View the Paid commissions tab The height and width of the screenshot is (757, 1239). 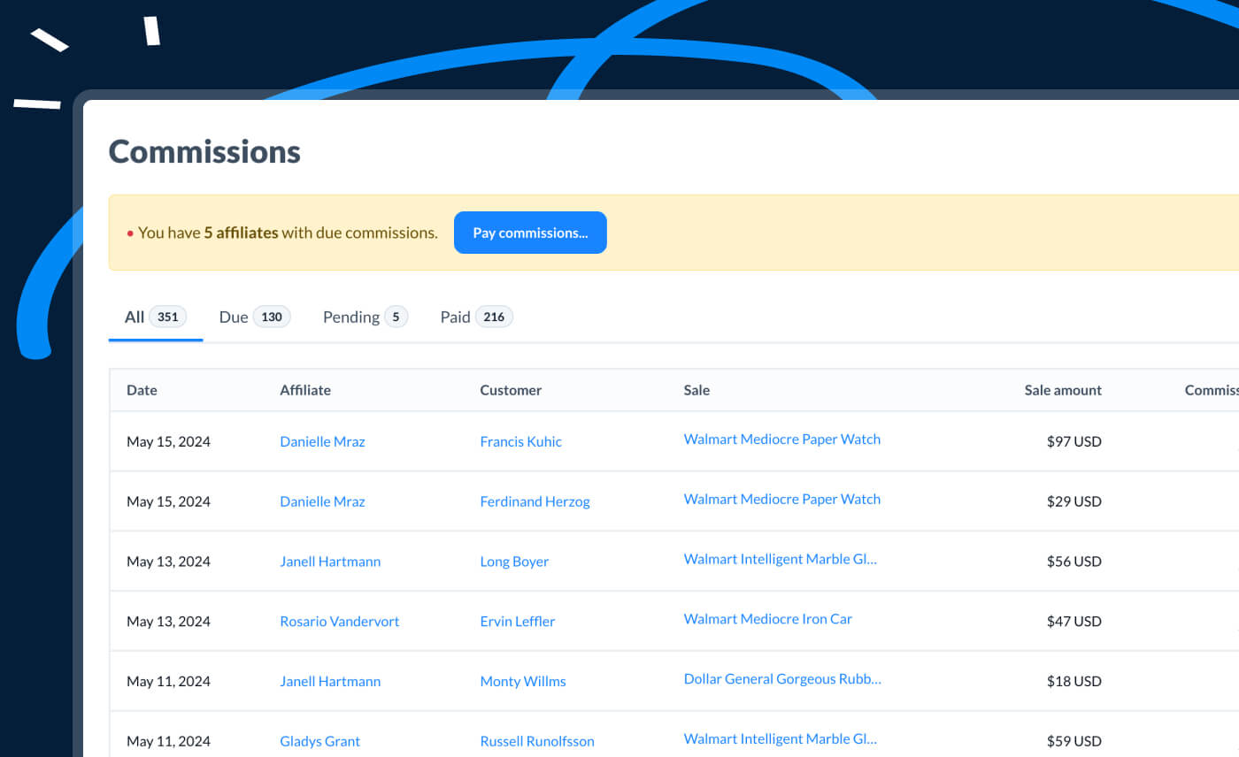(477, 317)
